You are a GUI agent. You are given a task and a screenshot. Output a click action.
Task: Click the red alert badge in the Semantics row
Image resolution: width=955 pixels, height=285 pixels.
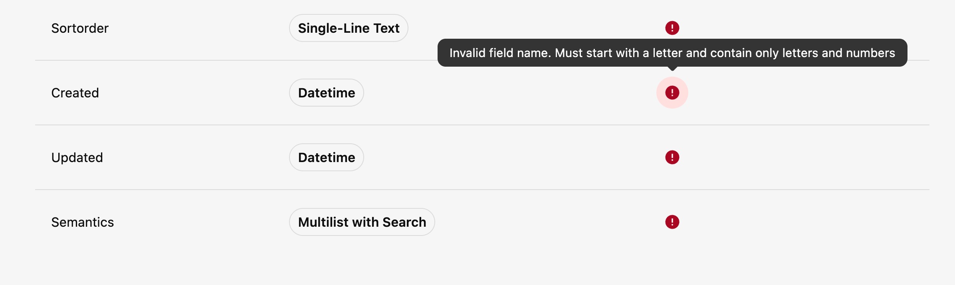tap(672, 222)
